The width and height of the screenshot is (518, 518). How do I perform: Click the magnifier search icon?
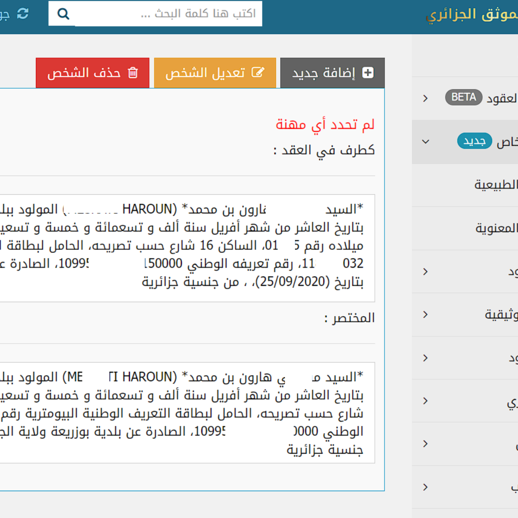click(x=63, y=13)
